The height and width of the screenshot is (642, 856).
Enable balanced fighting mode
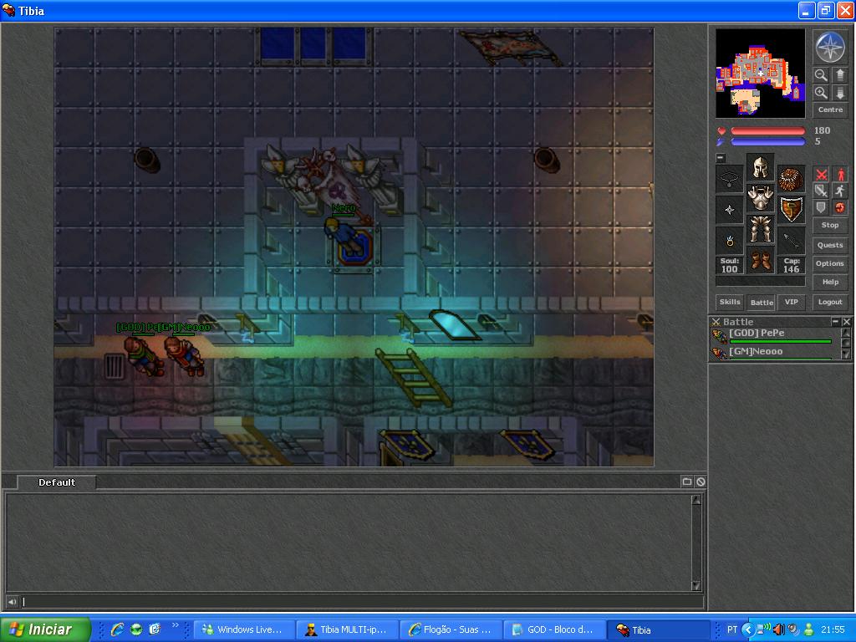[821, 191]
